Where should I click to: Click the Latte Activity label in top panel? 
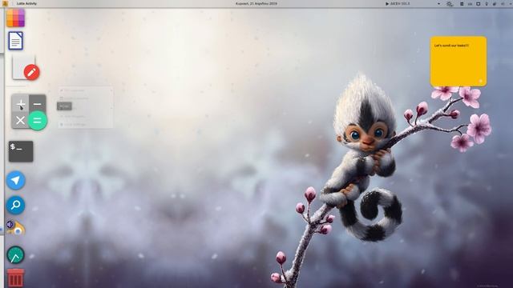(x=26, y=3)
